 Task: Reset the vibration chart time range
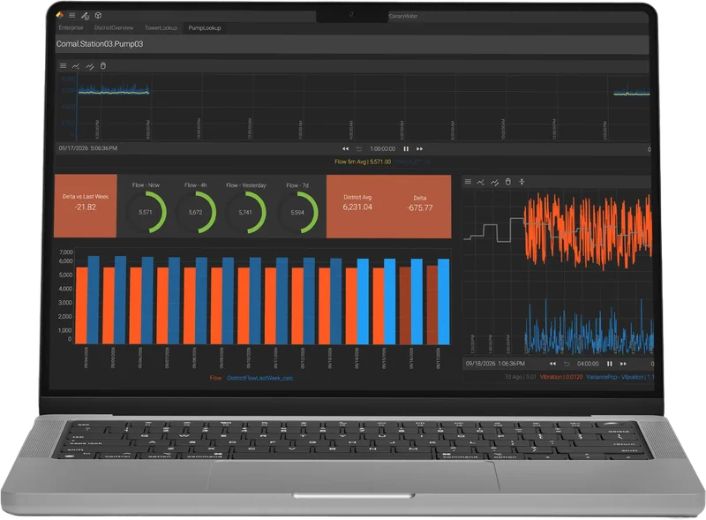coord(567,364)
